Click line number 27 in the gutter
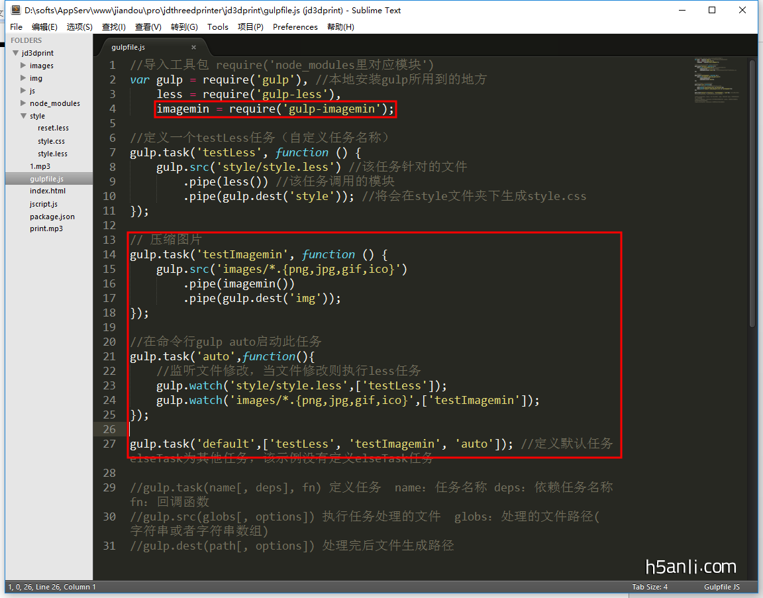 pos(109,444)
